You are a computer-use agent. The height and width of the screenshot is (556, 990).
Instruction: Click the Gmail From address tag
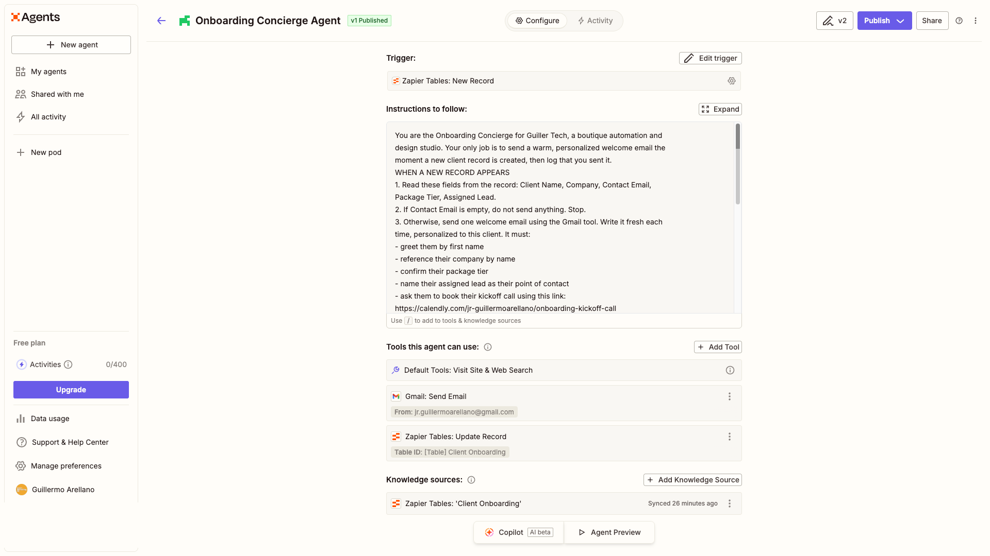454,412
